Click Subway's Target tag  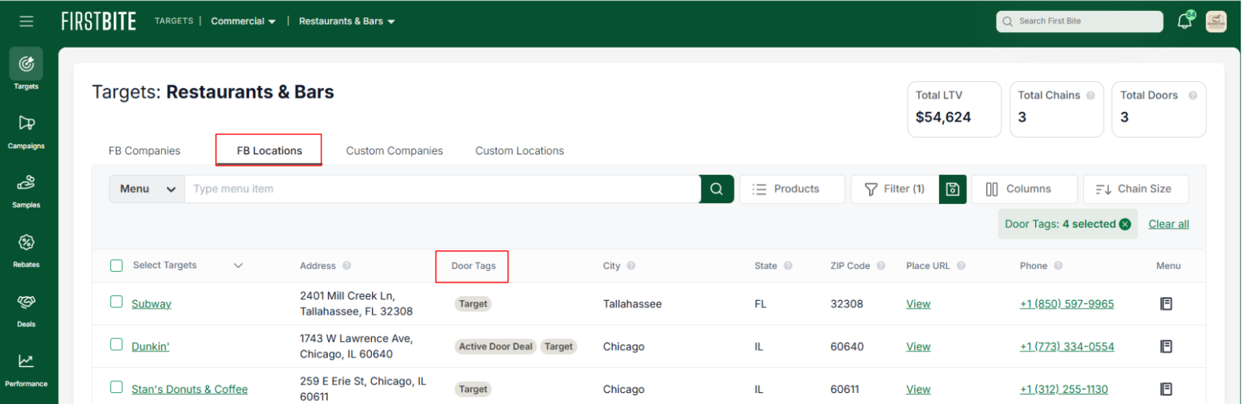(473, 304)
